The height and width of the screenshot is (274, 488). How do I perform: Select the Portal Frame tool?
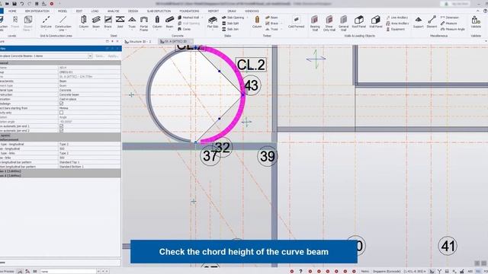[144, 24]
